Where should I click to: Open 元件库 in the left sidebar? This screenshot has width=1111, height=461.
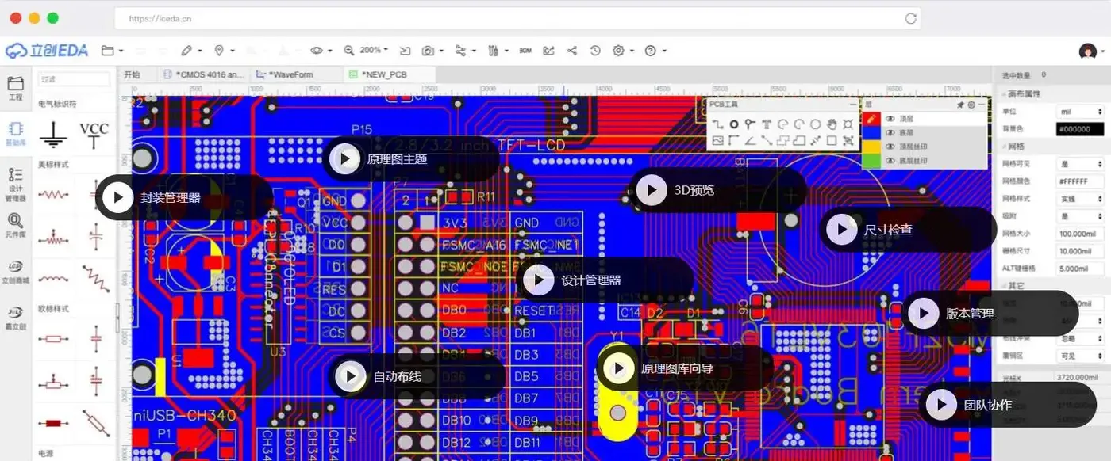pyautogui.click(x=15, y=224)
